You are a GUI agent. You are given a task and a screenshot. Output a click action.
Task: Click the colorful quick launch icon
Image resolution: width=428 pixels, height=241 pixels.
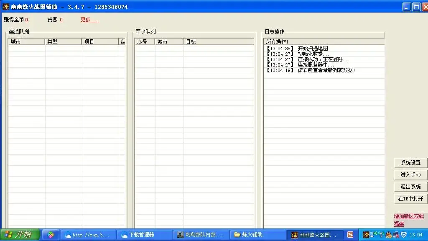[51, 235]
